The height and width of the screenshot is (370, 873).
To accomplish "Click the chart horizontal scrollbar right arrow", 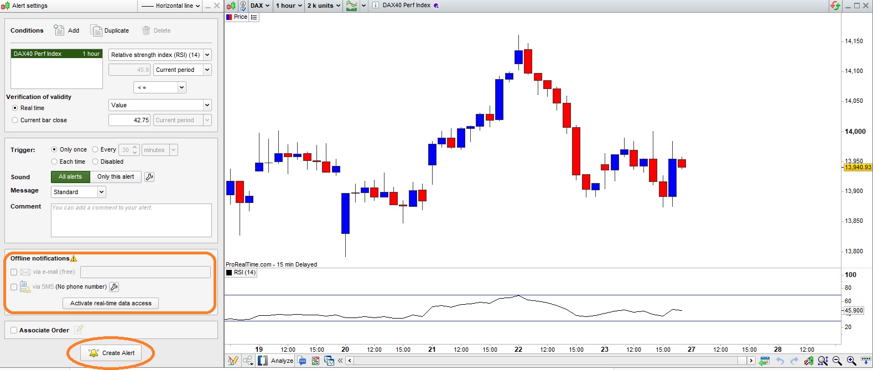I will coord(751,361).
